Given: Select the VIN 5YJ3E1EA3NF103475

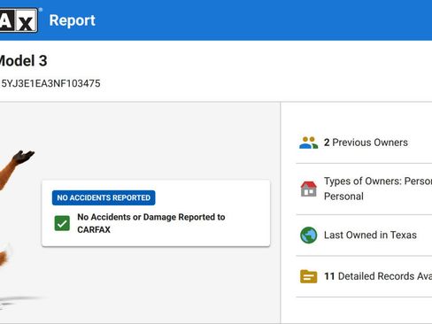Looking at the screenshot, I should point(50,83).
